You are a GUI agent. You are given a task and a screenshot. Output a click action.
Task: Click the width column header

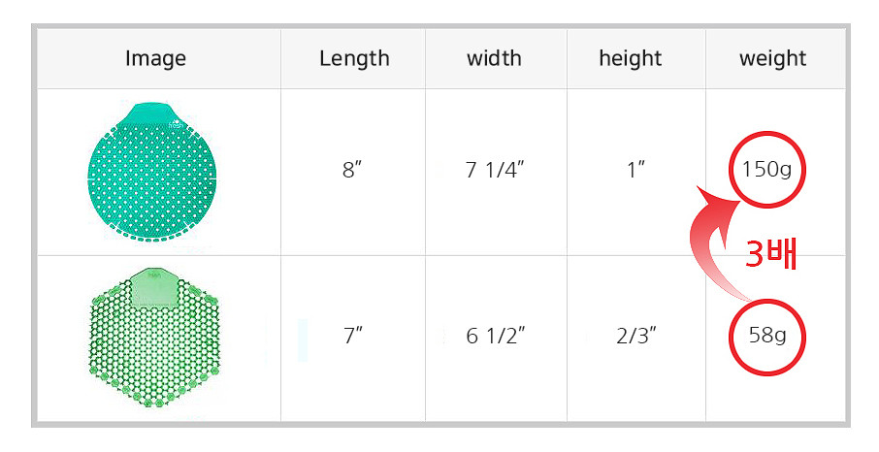click(x=494, y=58)
